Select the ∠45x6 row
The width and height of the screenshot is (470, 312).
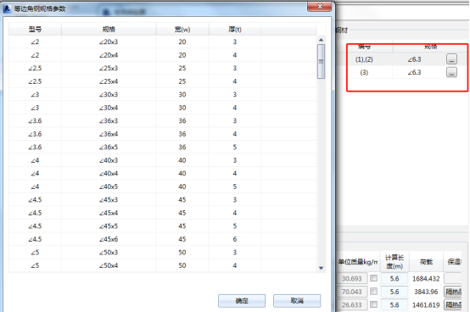click(x=162, y=239)
